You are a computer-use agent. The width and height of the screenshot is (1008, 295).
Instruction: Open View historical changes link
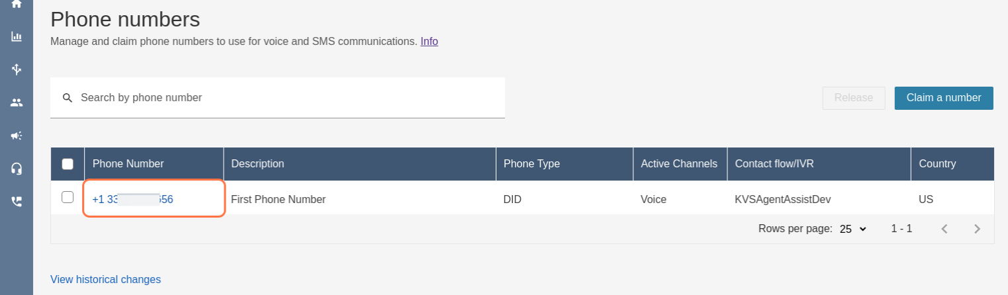pyautogui.click(x=105, y=279)
